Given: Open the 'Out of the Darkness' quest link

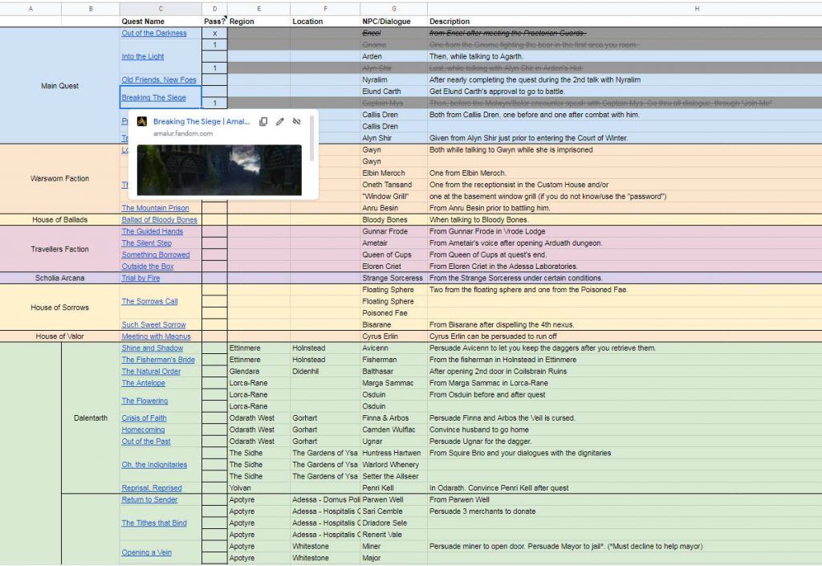Looking at the screenshot, I should [153, 33].
